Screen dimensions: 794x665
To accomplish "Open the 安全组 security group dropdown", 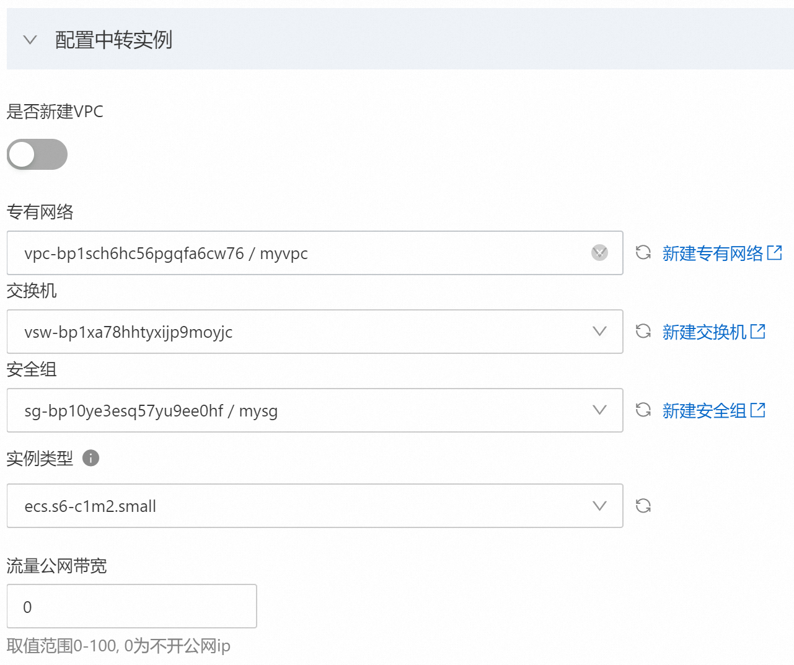I will pos(599,410).
